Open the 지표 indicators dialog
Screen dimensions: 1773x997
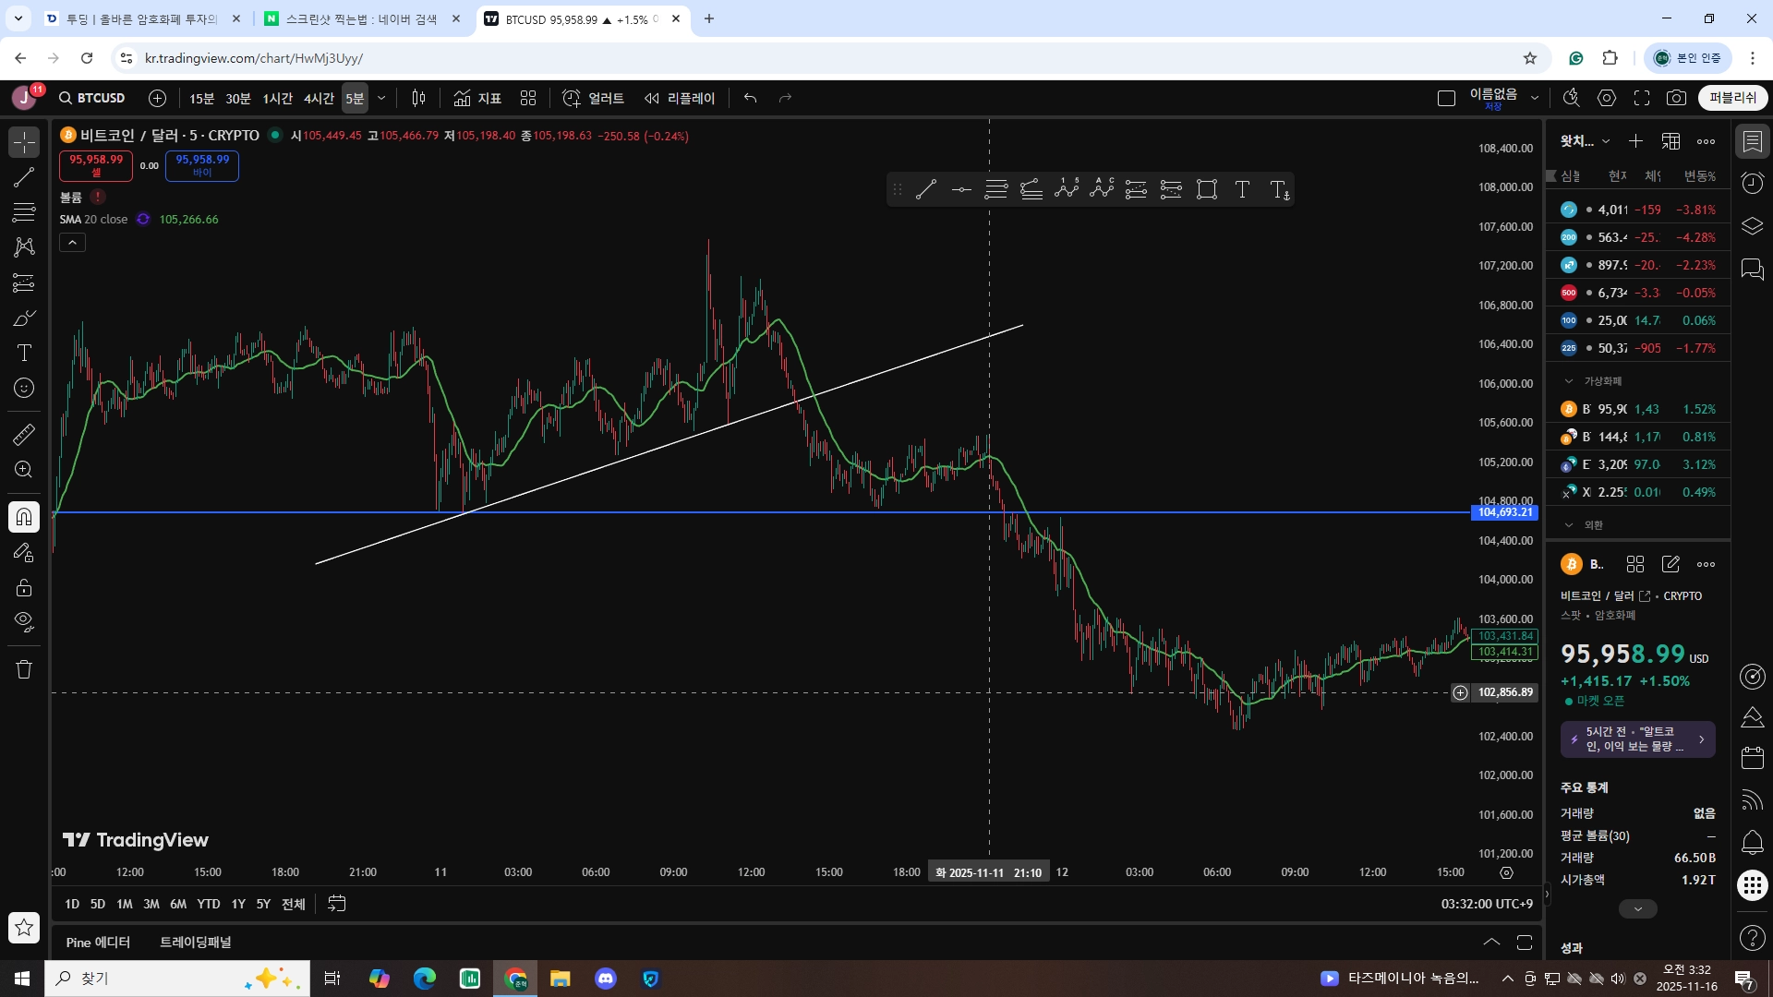477,98
